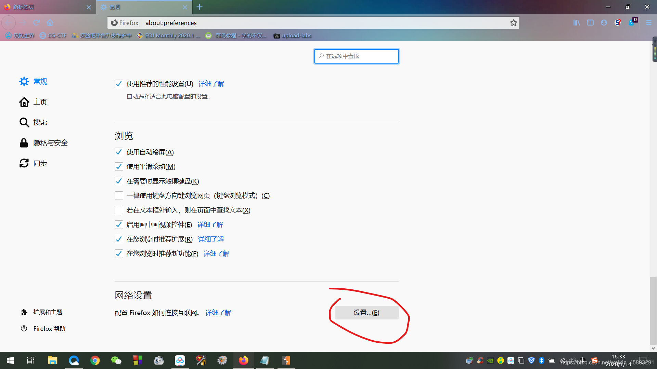Image resolution: width=657 pixels, height=369 pixels.
Task: Click the 设置...(E) network settings button
Action: coord(366,313)
